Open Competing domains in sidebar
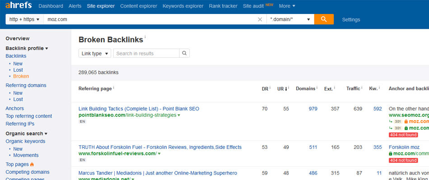The height and width of the screenshot is (180, 429). 28,172
